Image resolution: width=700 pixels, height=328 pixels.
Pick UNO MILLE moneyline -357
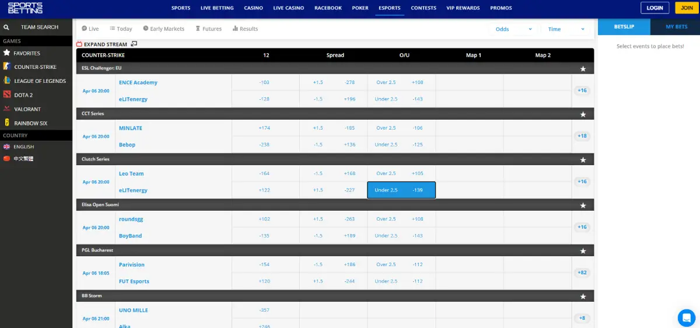pos(265,310)
